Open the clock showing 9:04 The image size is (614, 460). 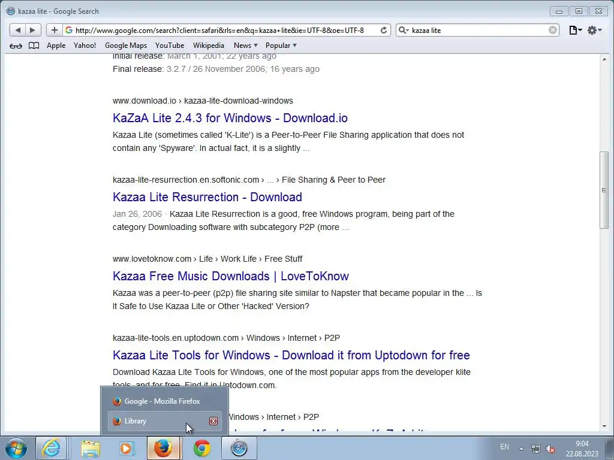pyautogui.click(x=582, y=449)
